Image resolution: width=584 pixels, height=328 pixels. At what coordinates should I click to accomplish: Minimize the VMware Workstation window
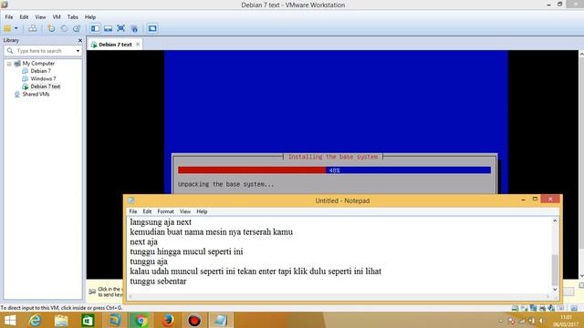coord(548,5)
